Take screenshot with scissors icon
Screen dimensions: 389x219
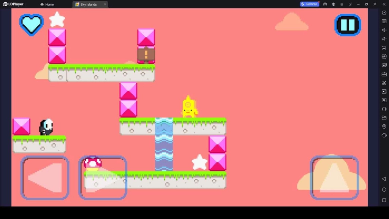(384, 83)
